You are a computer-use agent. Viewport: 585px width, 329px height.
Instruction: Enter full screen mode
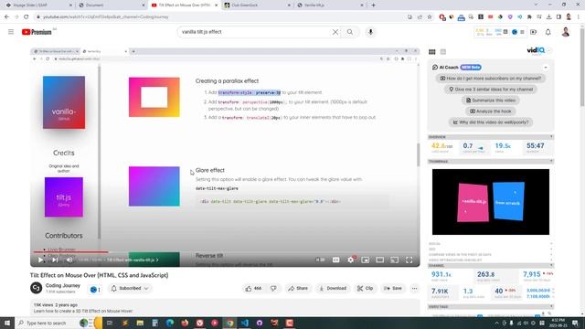click(x=409, y=260)
